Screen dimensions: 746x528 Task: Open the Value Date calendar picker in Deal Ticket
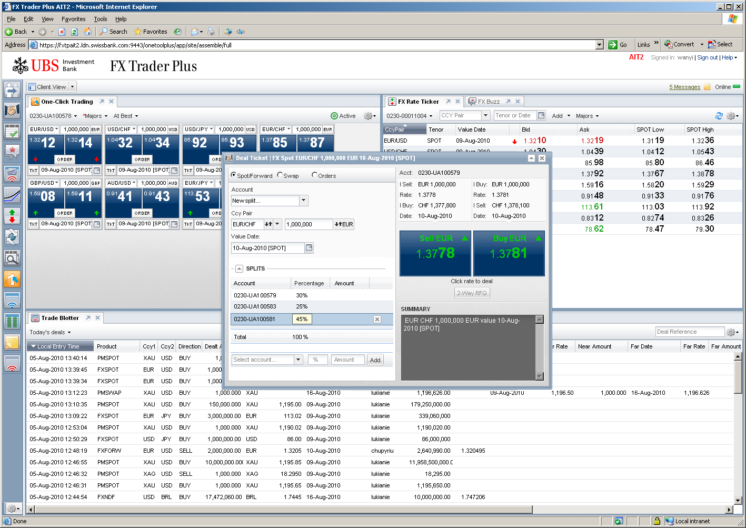[x=309, y=248]
